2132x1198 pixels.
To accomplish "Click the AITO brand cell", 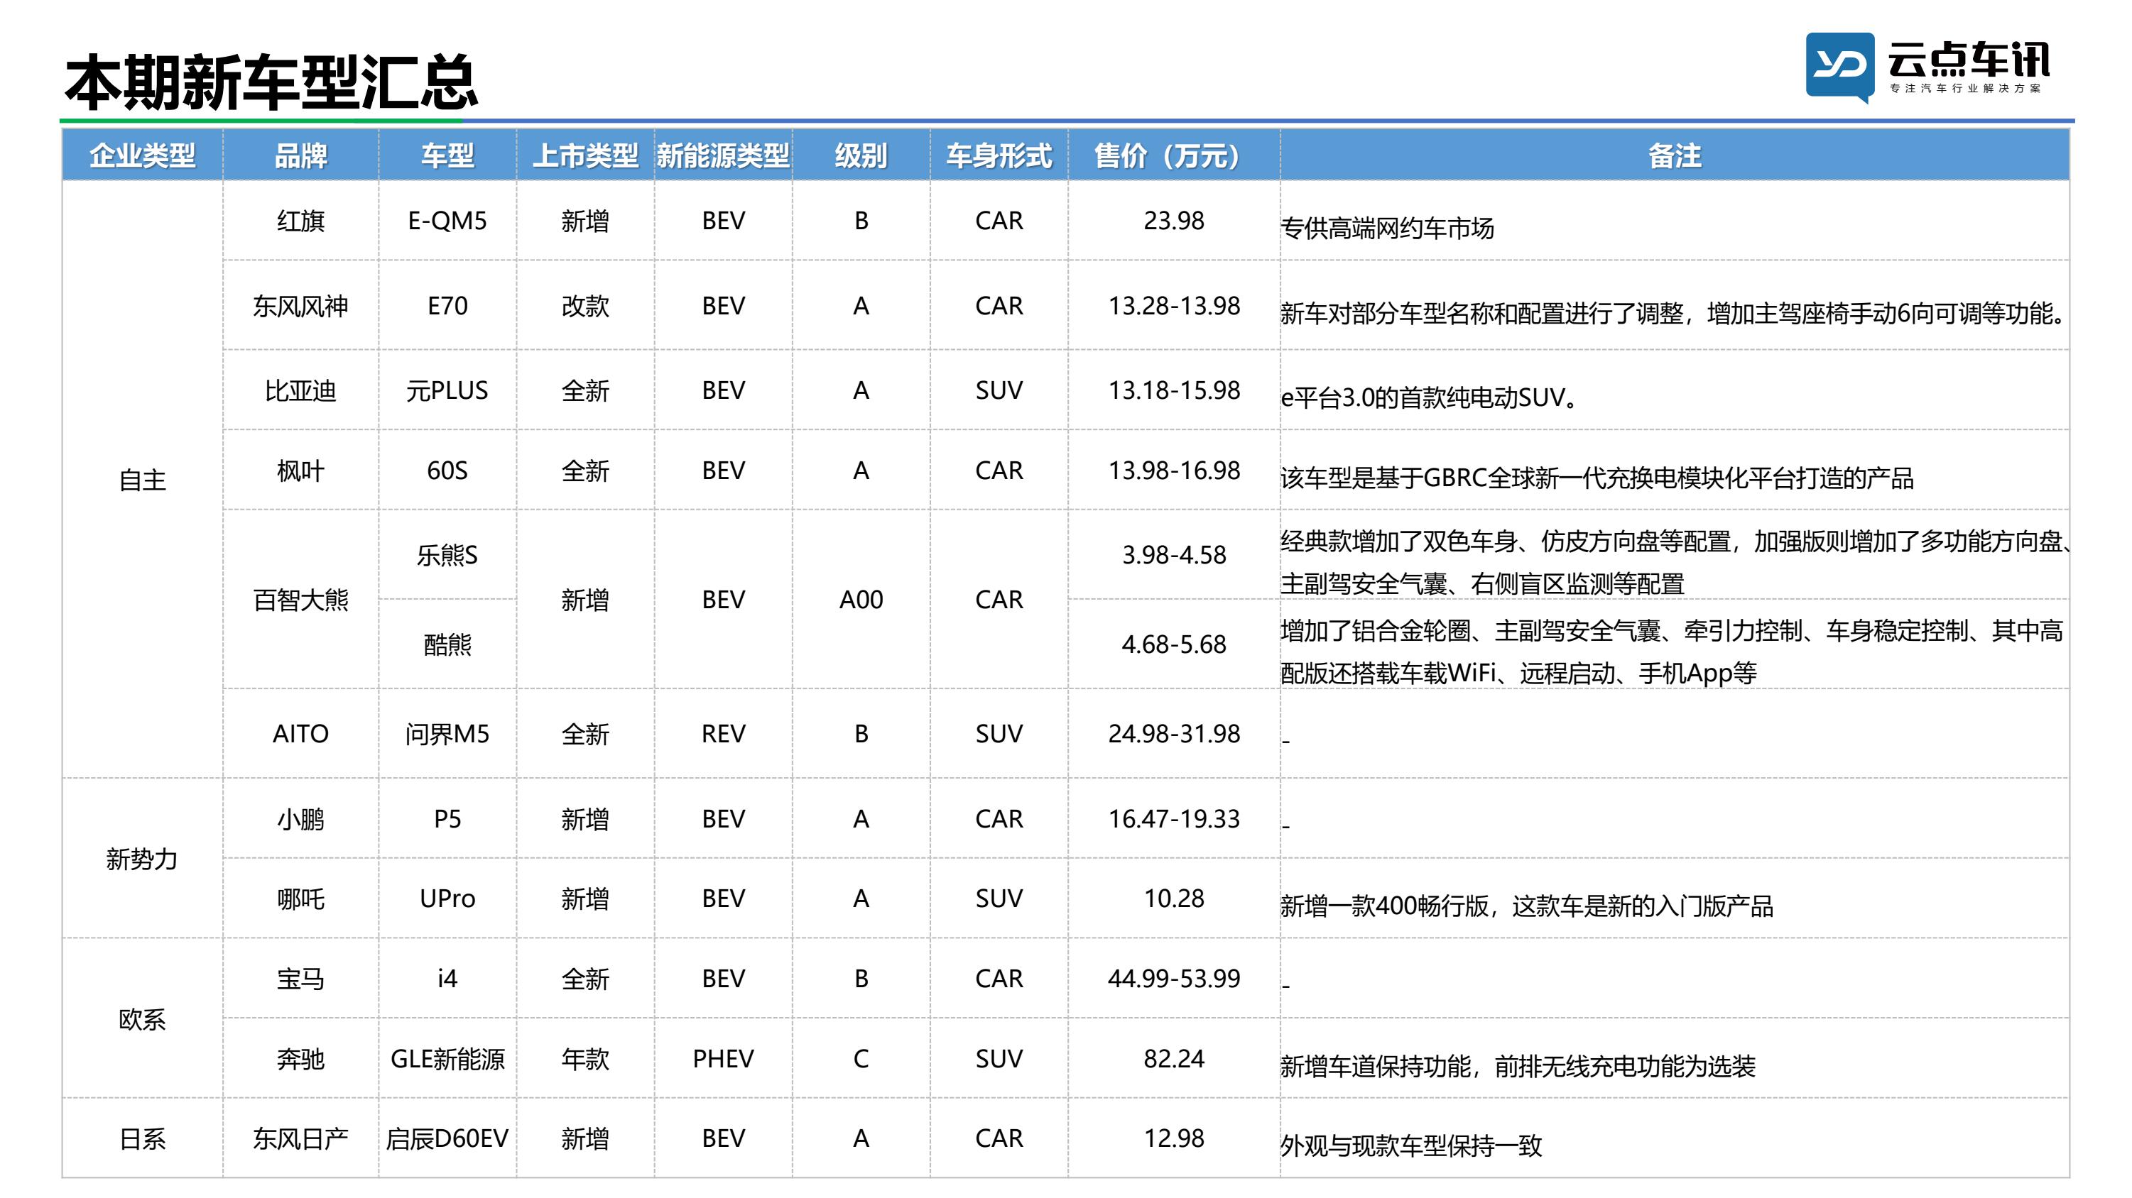I will [x=300, y=734].
